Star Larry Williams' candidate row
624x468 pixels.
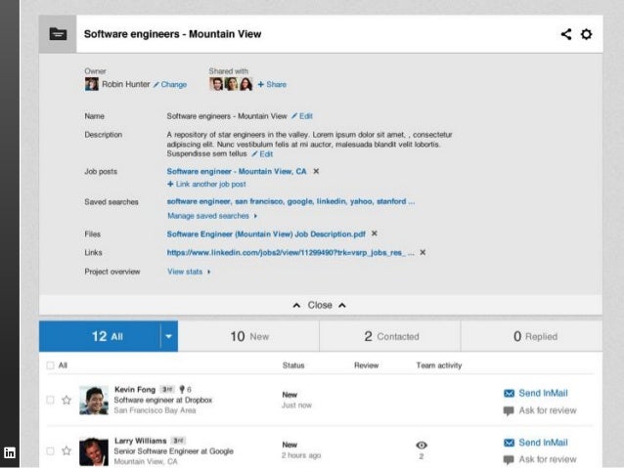coord(67,452)
